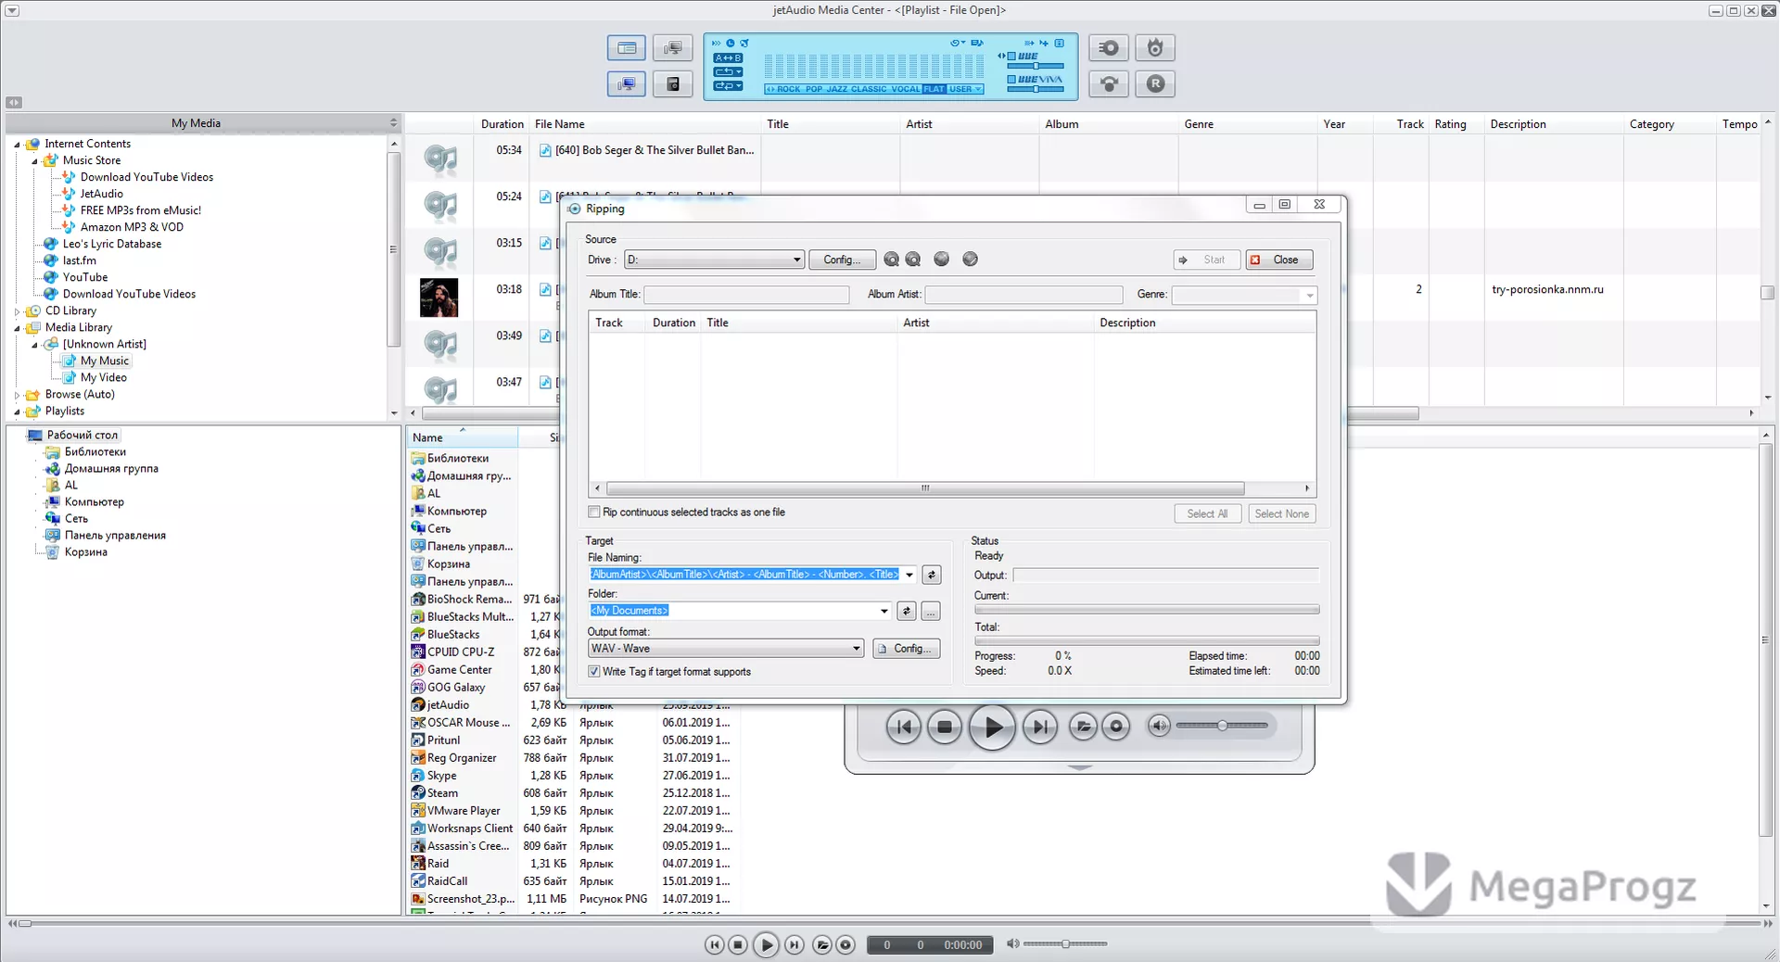Click the browse folder '...' button
The width and height of the screenshot is (1780, 962).
[931, 611]
